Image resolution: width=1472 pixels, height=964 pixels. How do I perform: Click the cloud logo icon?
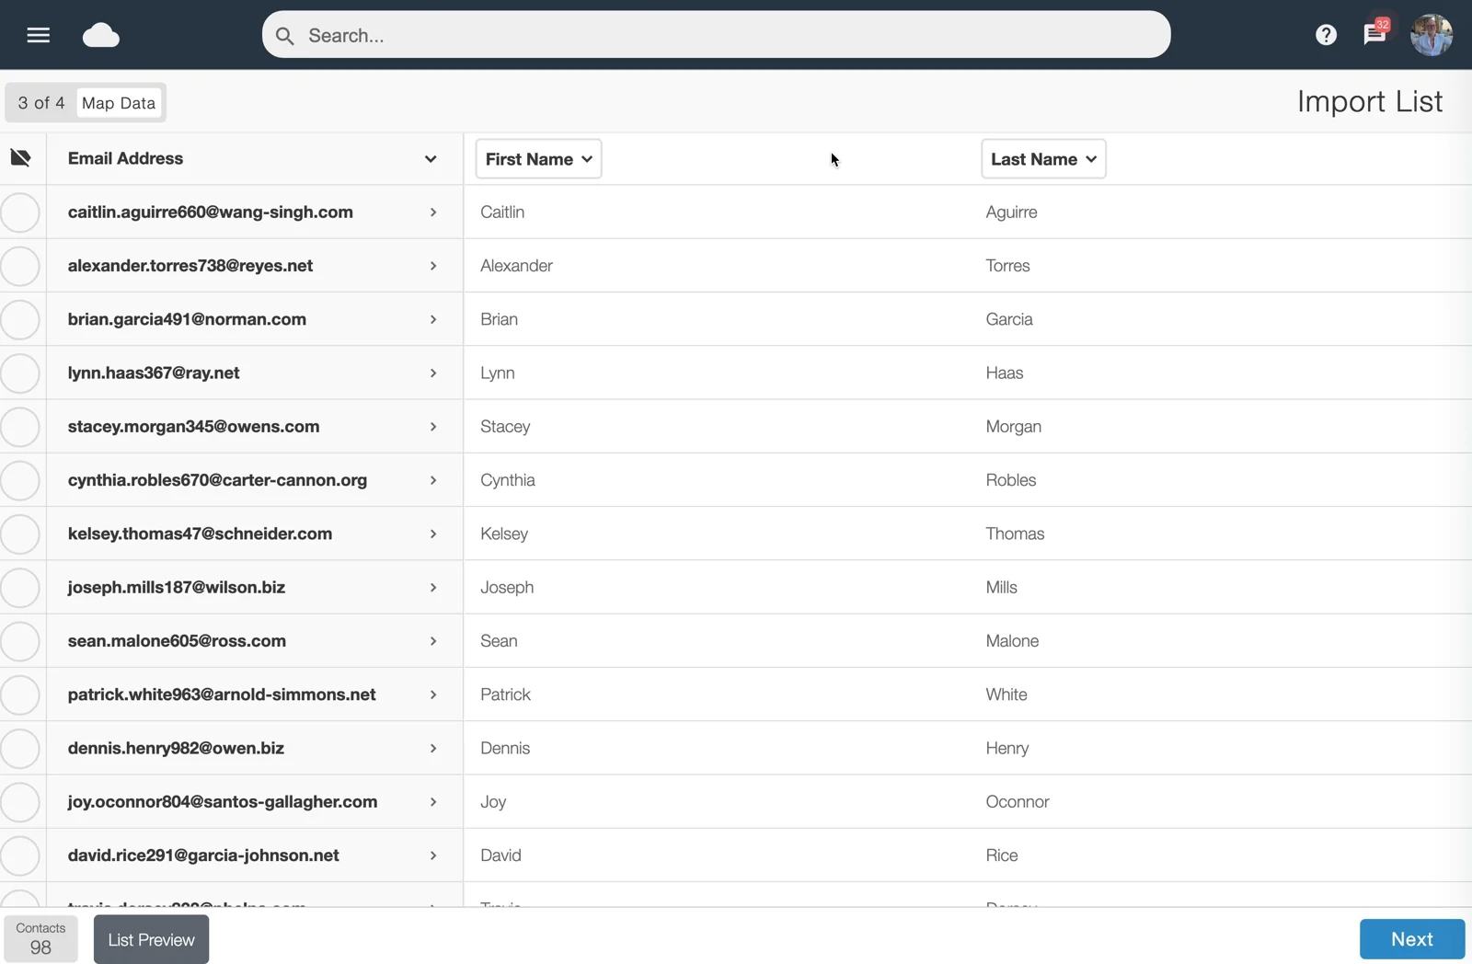click(x=101, y=35)
